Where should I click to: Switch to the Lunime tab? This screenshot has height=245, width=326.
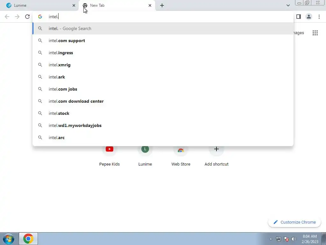click(x=39, y=5)
